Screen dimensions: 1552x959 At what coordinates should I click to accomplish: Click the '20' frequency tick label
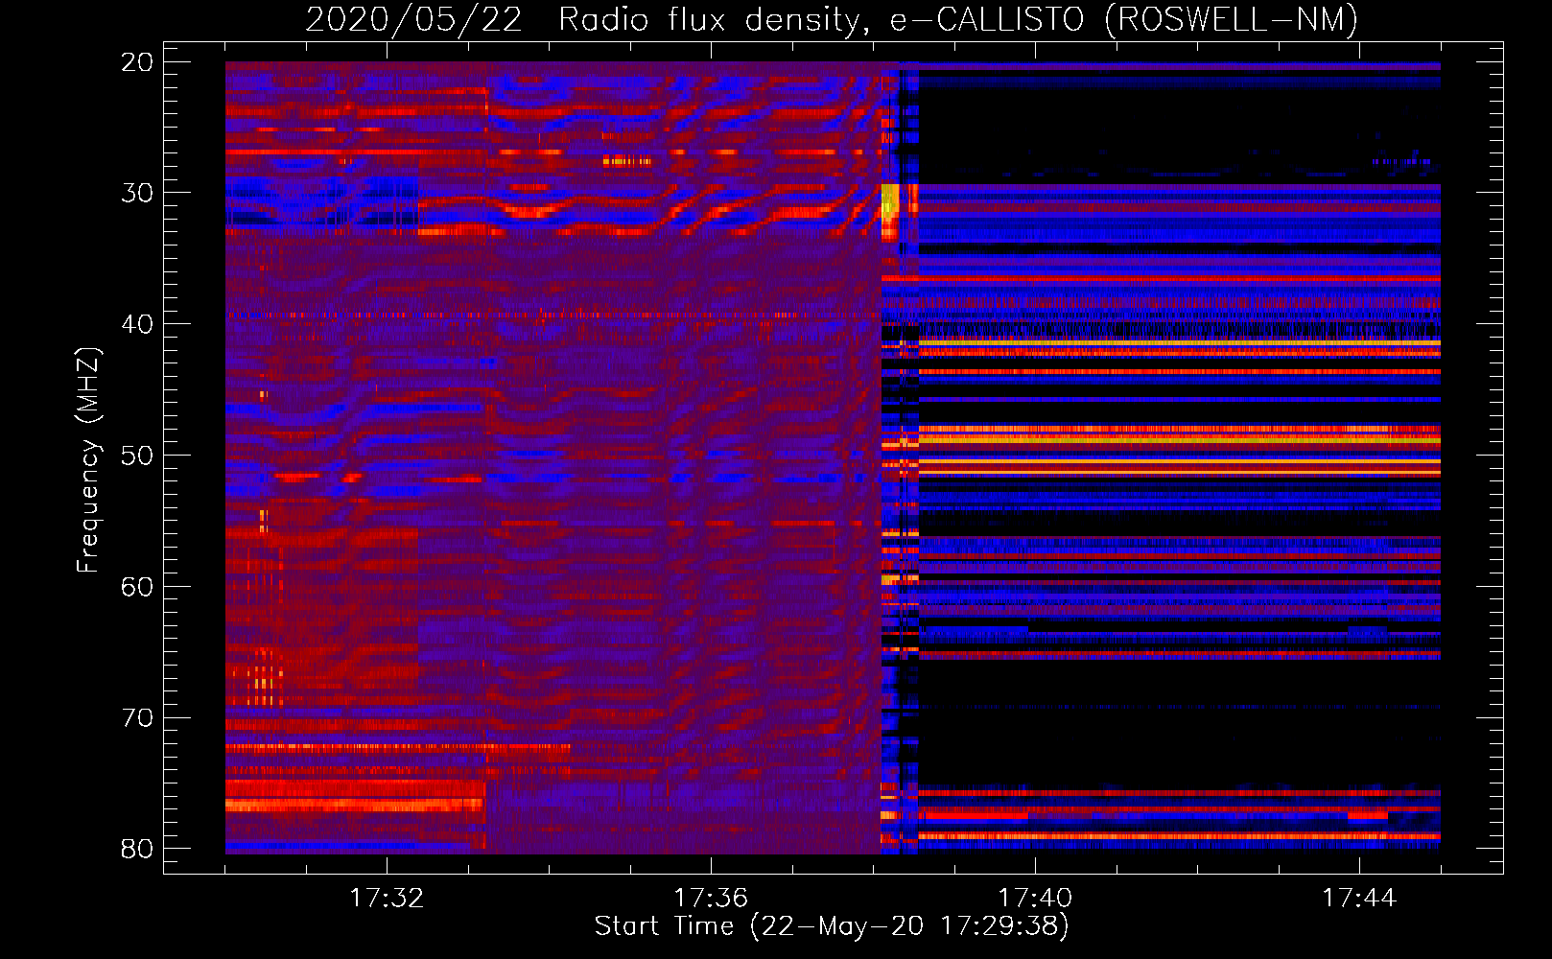click(x=137, y=62)
